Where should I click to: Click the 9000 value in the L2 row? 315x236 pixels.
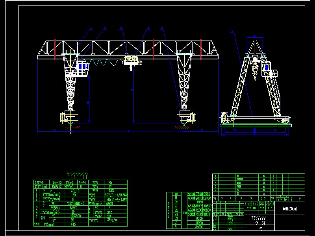(x=200, y=218)
